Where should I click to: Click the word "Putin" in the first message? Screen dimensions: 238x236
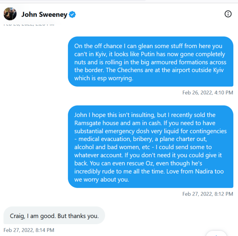(149, 54)
